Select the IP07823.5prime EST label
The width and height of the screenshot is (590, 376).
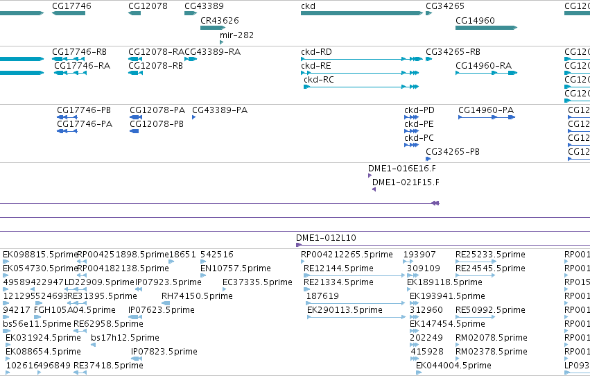tap(164, 352)
